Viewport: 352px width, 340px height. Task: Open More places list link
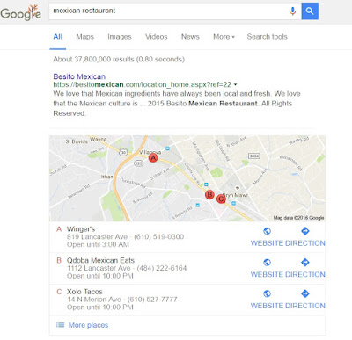(x=88, y=325)
